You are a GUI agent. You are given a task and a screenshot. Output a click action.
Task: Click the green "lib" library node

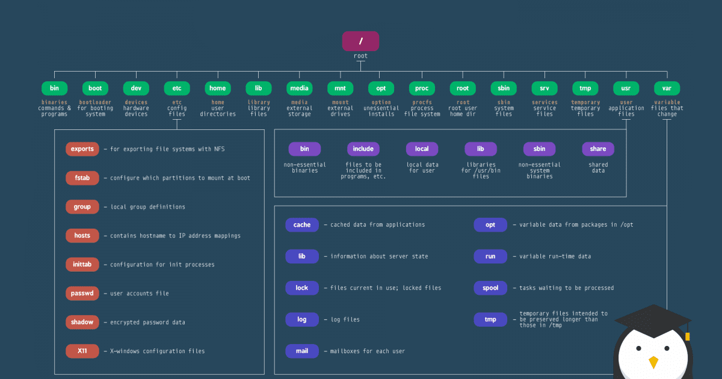[x=259, y=88]
